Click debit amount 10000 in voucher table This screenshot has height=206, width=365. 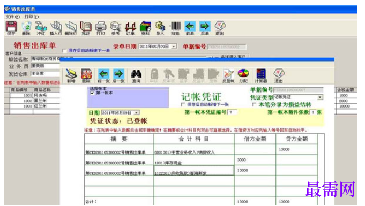pyautogui.click(x=255, y=171)
